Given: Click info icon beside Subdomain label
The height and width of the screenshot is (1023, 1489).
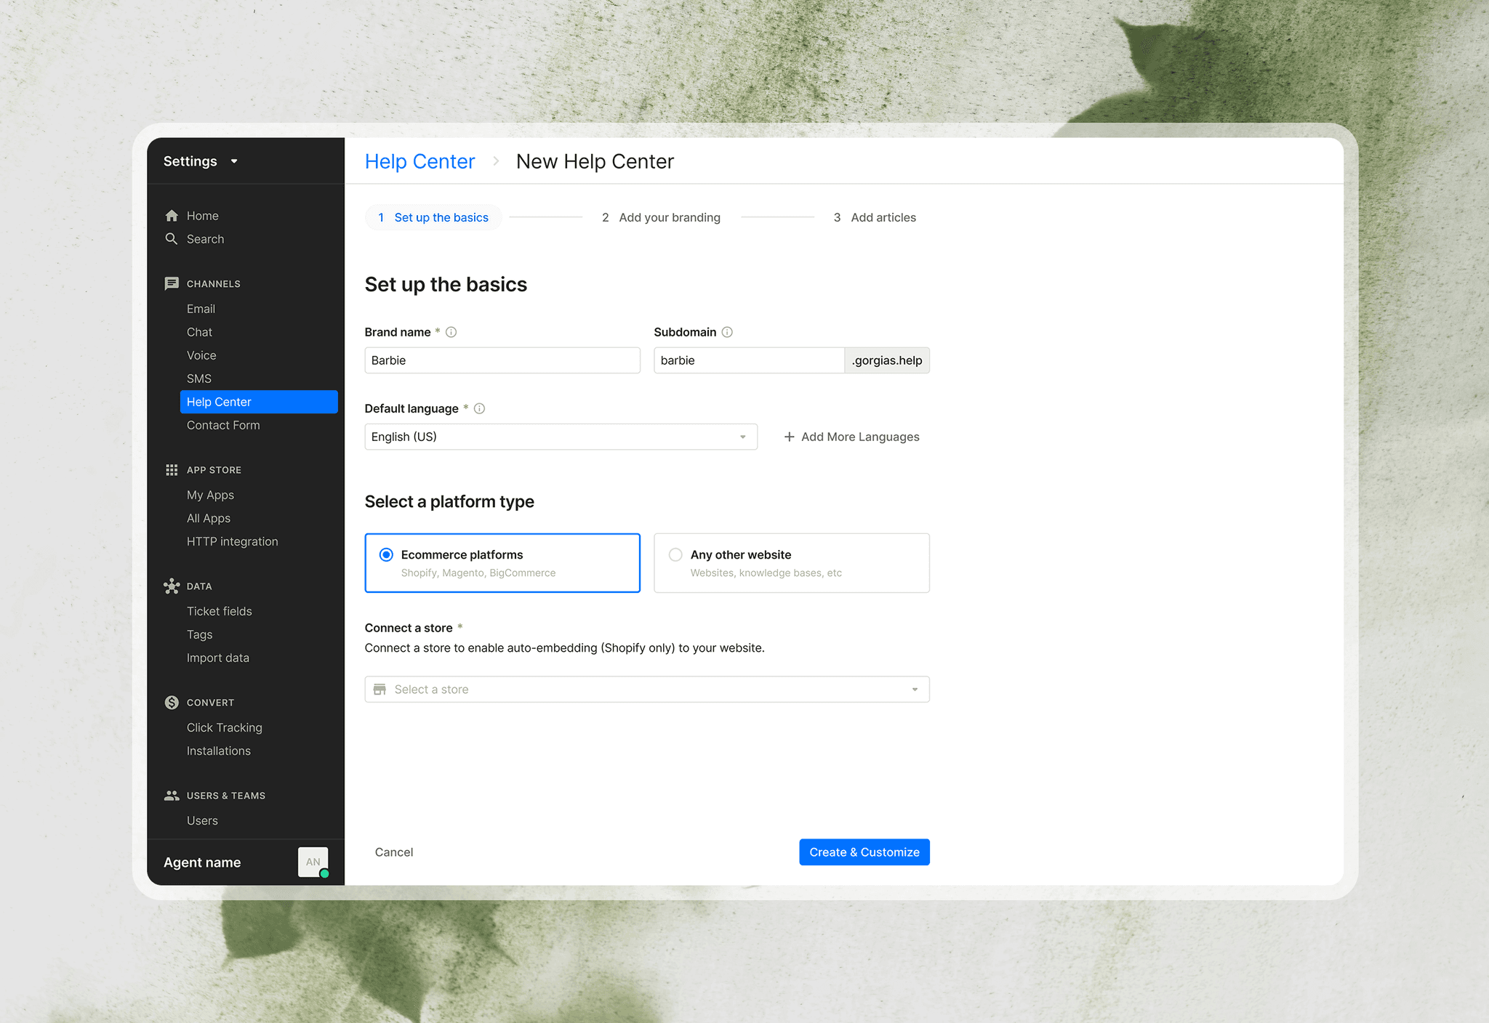Looking at the screenshot, I should [x=727, y=332].
